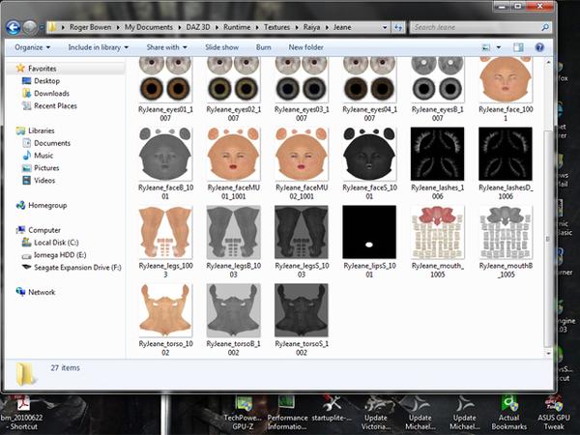Open the Include in library dropdown
The width and height of the screenshot is (580, 435).
pos(98,47)
